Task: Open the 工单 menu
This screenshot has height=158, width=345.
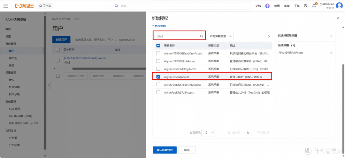Action: coord(296,6)
